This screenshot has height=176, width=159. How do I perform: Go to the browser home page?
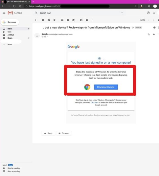click(20, 6)
